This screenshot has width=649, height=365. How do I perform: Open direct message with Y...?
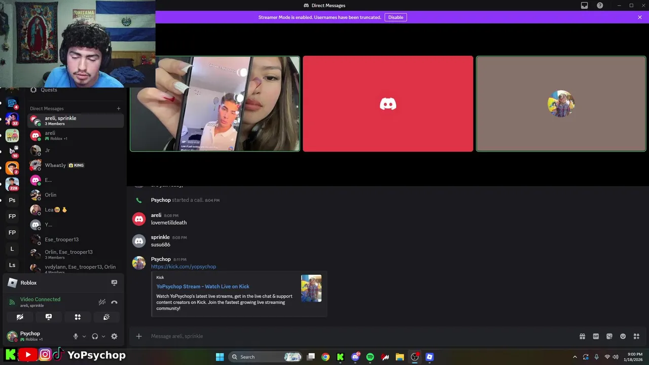click(76, 225)
